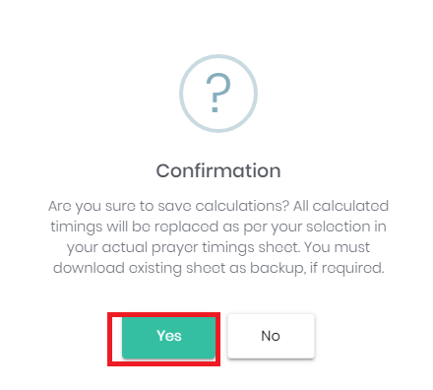Click the 'Are you sure to save calculations?' text
Viewport: 433px width, 390px height.
tap(168, 207)
